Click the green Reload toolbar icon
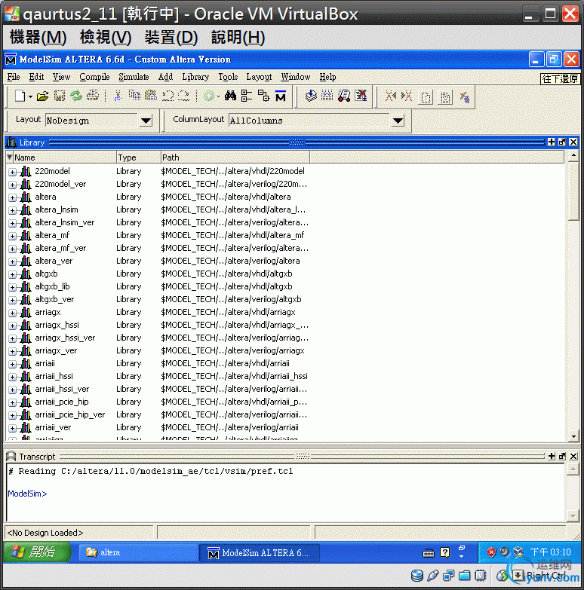Image resolution: width=584 pixels, height=590 pixels. 76,96
